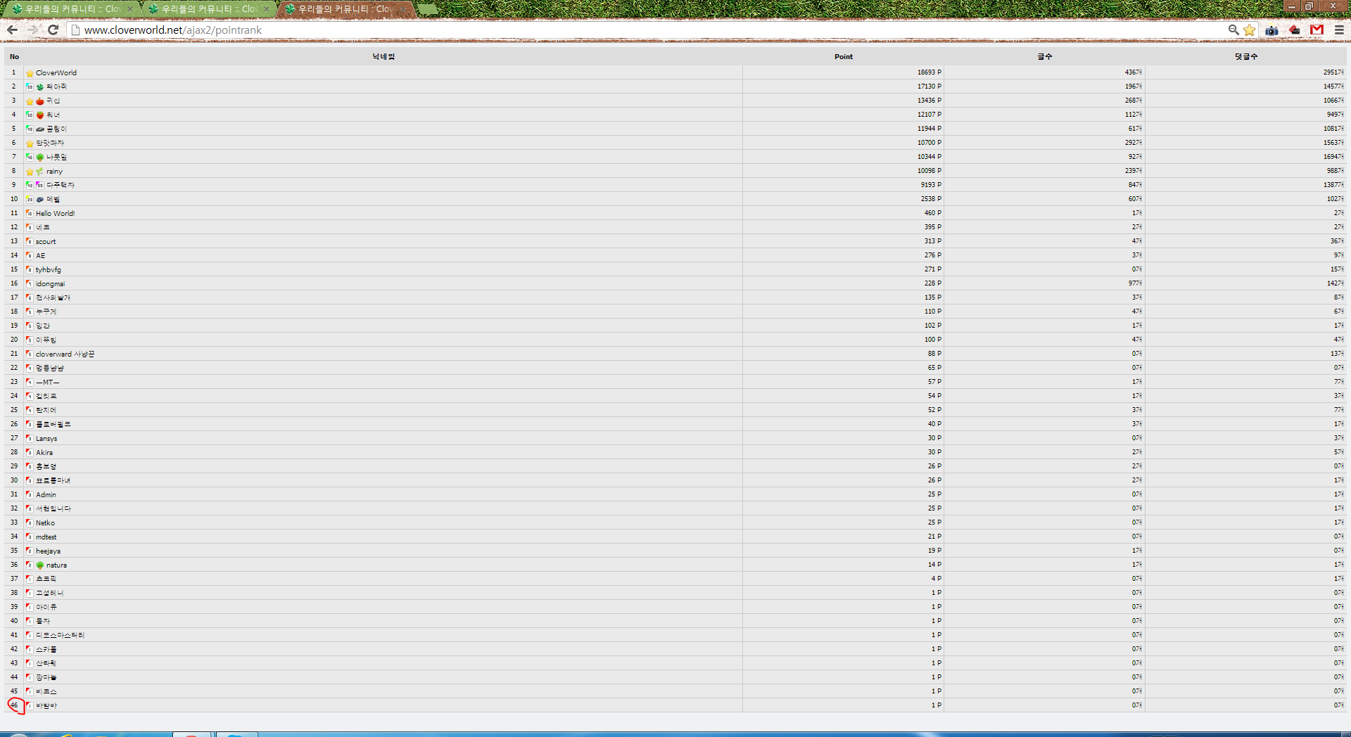Screen dimensions: 1351x737
Task: Switch to the second browser tab
Action: coord(208,9)
